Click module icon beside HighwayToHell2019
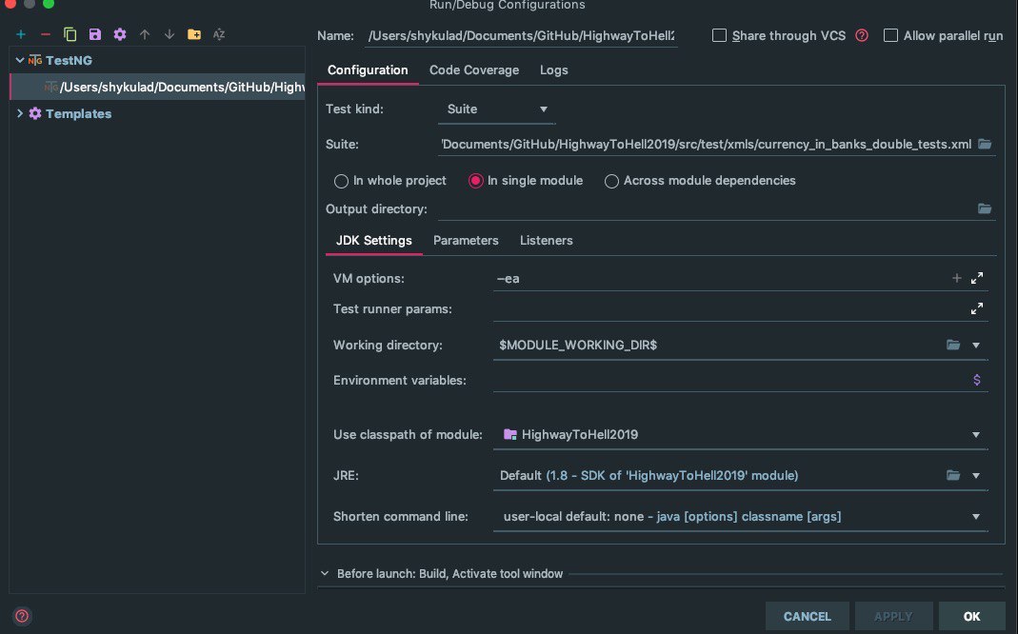This screenshot has width=1018, height=634. coord(510,434)
